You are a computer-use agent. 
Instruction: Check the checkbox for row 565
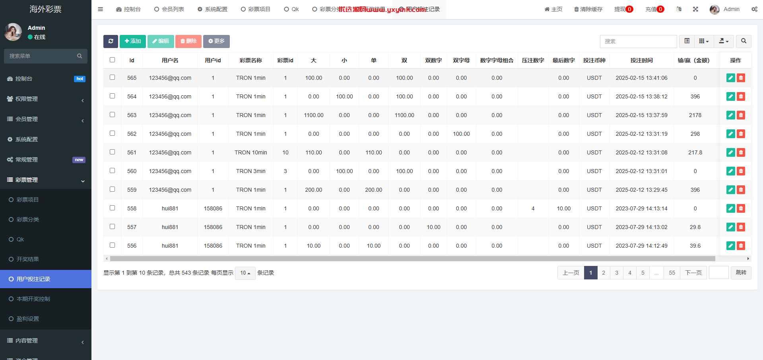(x=112, y=77)
